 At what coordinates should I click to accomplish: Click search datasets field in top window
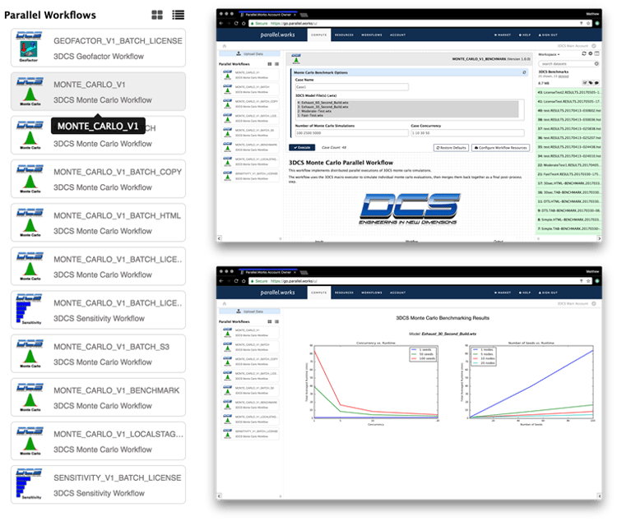568,64
